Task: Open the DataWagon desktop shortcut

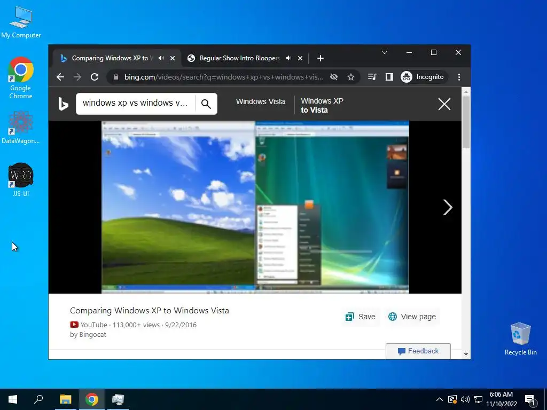Action: 21,127
